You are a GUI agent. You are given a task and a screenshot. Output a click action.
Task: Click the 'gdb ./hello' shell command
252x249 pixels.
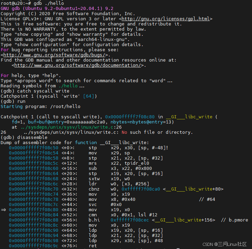click(x=49, y=3)
